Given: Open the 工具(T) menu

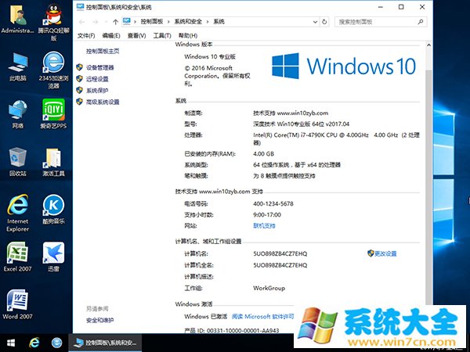Looking at the screenshot, I should [x=162, y=36].
